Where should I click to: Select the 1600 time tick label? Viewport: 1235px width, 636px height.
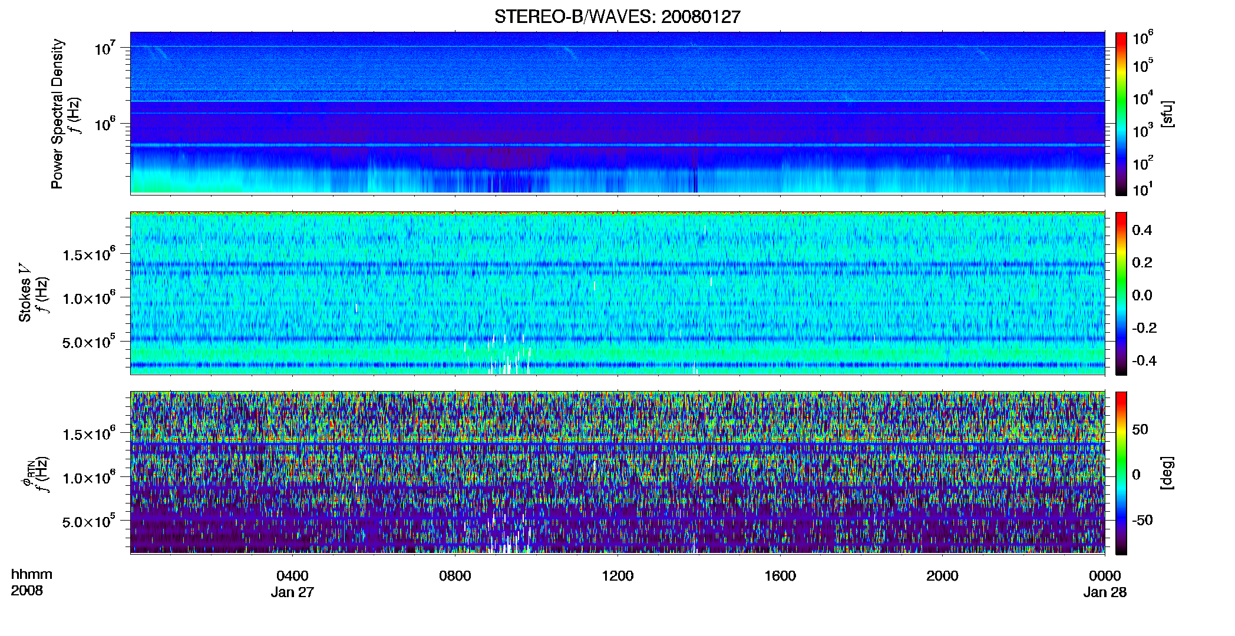[x=780, y=576]
